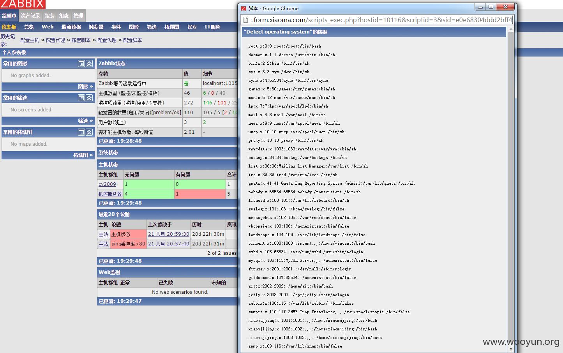Click 'jetty:x:2003:2003' output line
563x353 pixels.
click(299, 295)
